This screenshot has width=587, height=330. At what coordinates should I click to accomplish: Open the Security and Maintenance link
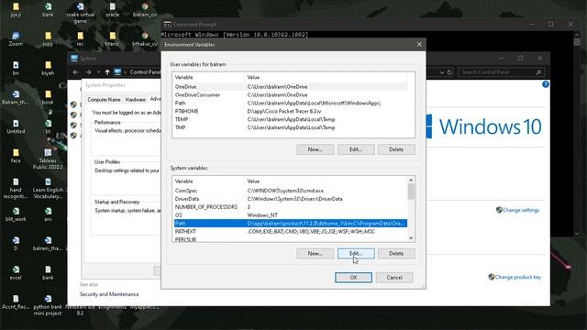pyautogui.click(x=109, y=294)
